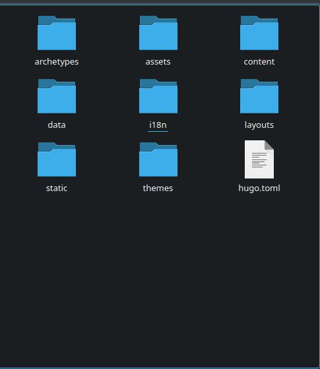Select the hugo.toml file icon
Image resolution: width=320 pixels, height=369 pixels.
(259, 159)
